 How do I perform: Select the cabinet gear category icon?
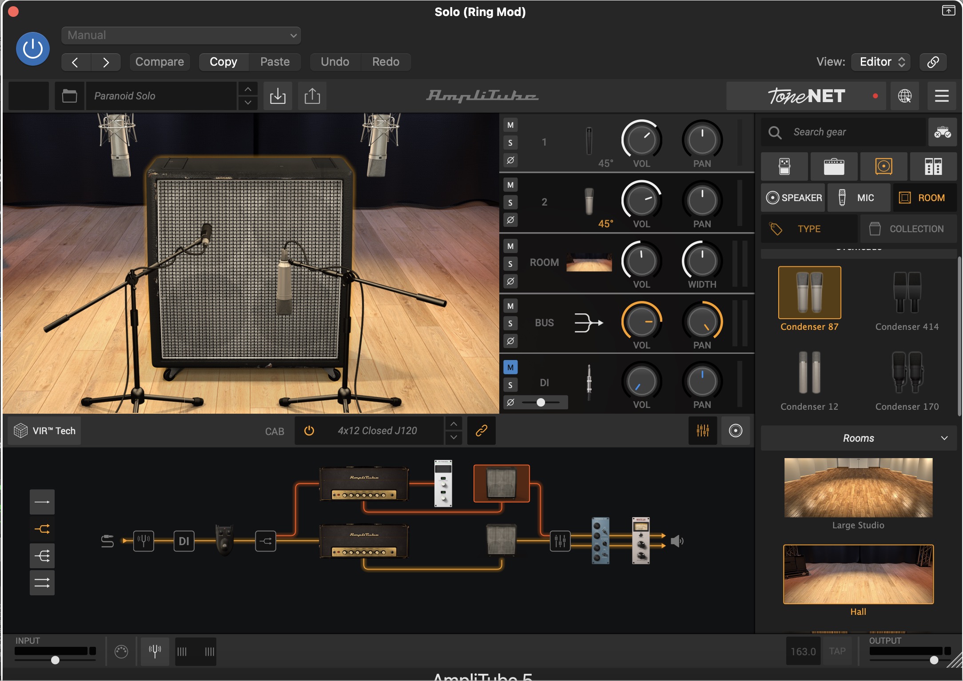(x=884, y=166)
